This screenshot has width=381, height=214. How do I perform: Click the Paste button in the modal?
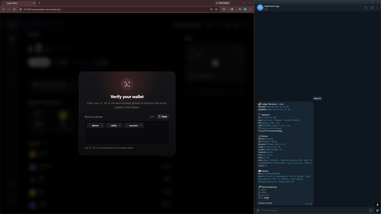(163, 117)
